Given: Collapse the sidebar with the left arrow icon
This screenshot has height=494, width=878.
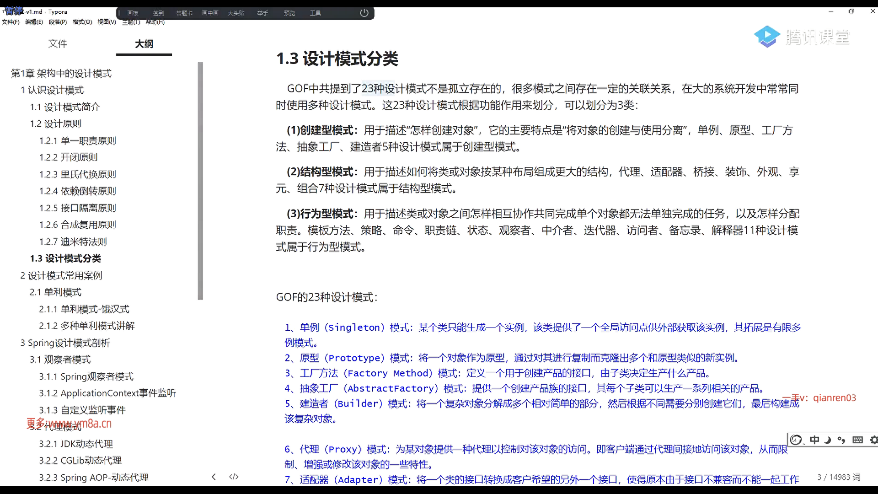Looking at the screenshot, I should [214, 477].
